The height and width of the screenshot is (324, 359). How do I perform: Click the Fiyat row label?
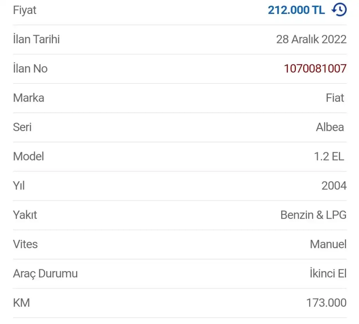pyautogui.click(x=25, y=10)
